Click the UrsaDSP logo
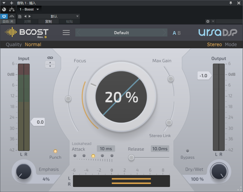Viewport: 243px width, 192px height. click(x=218, y=32)
